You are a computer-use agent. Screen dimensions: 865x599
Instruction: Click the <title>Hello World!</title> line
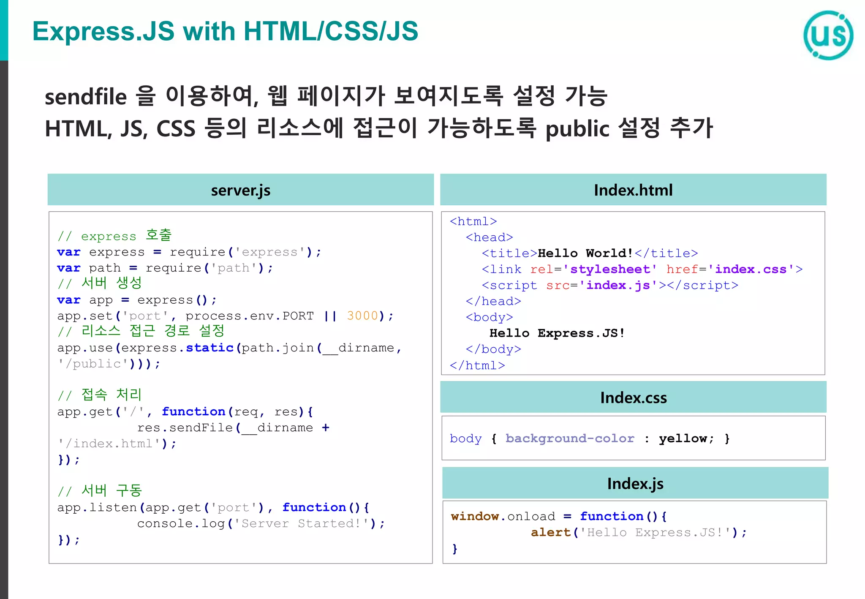[590, 253]
